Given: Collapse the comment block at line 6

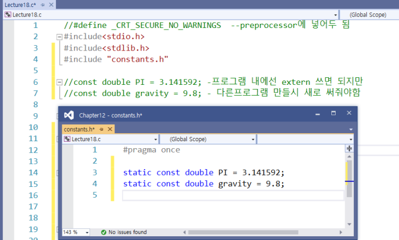Looking at the screenshot, I should click(x=59, y=82).
